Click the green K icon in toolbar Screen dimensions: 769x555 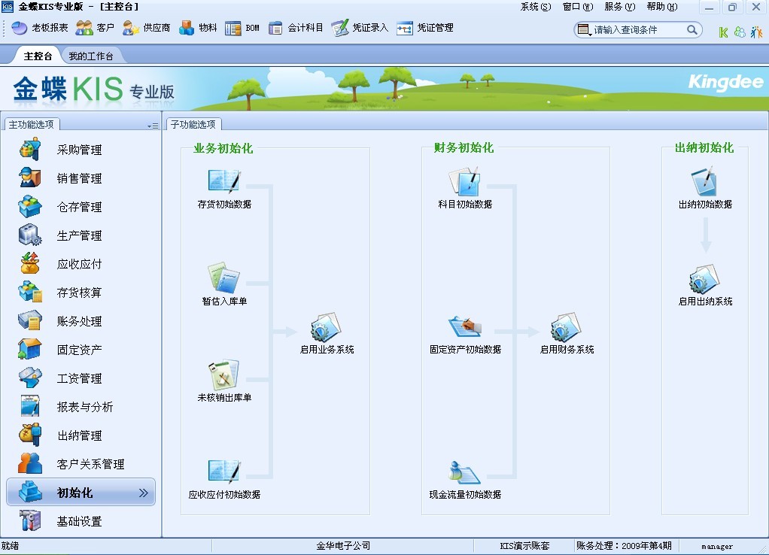723,32
